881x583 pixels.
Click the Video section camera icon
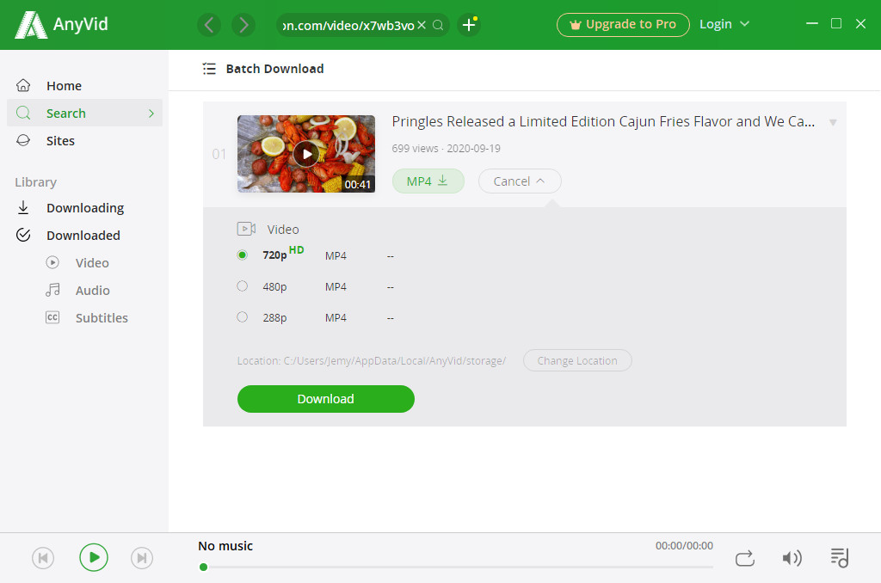tap(246, 229)
